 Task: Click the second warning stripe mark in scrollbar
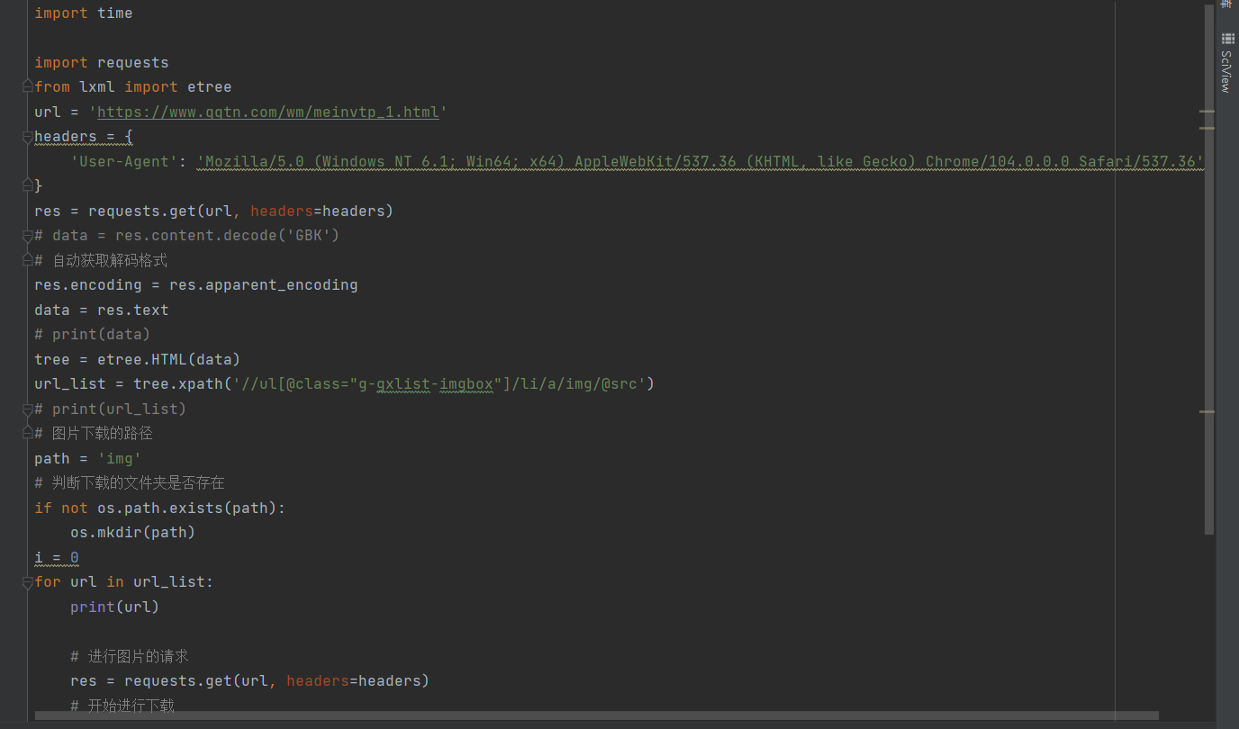(x=1207, y=128)
